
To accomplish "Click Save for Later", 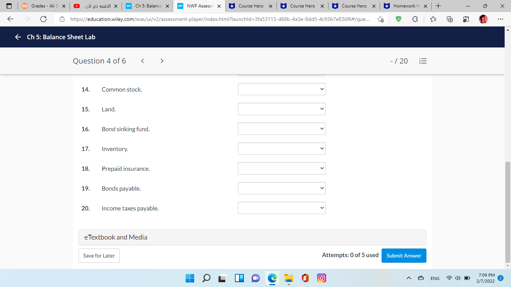I will (x=99, y=256).
